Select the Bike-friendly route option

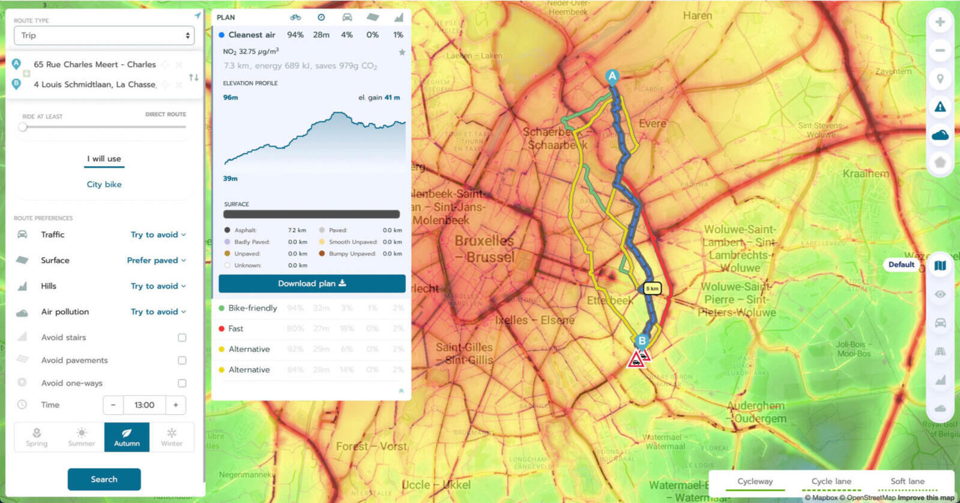[252, 308]
